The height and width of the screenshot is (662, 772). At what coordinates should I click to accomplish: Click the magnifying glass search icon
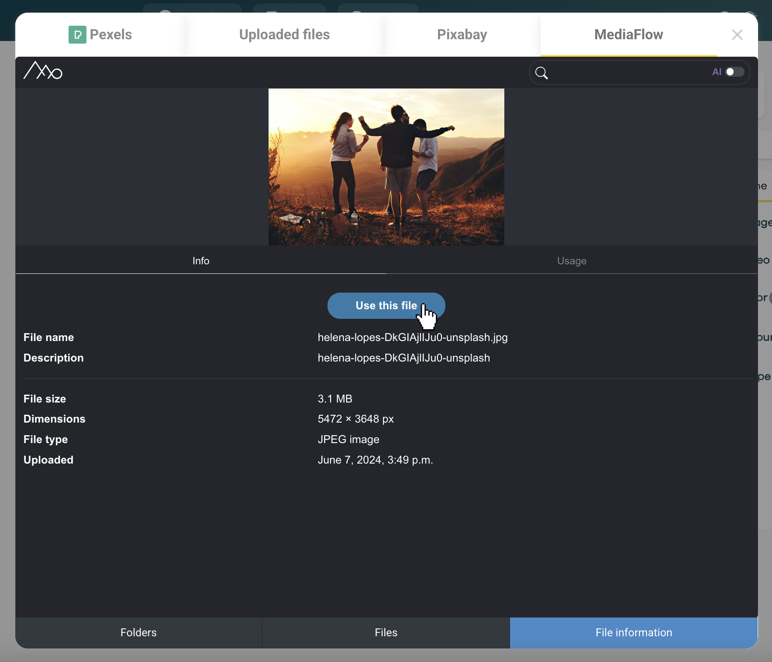click(x=541, y=73)
